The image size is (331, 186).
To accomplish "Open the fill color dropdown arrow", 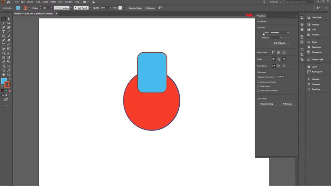I will pyautogui.click(x=21, y=8).
